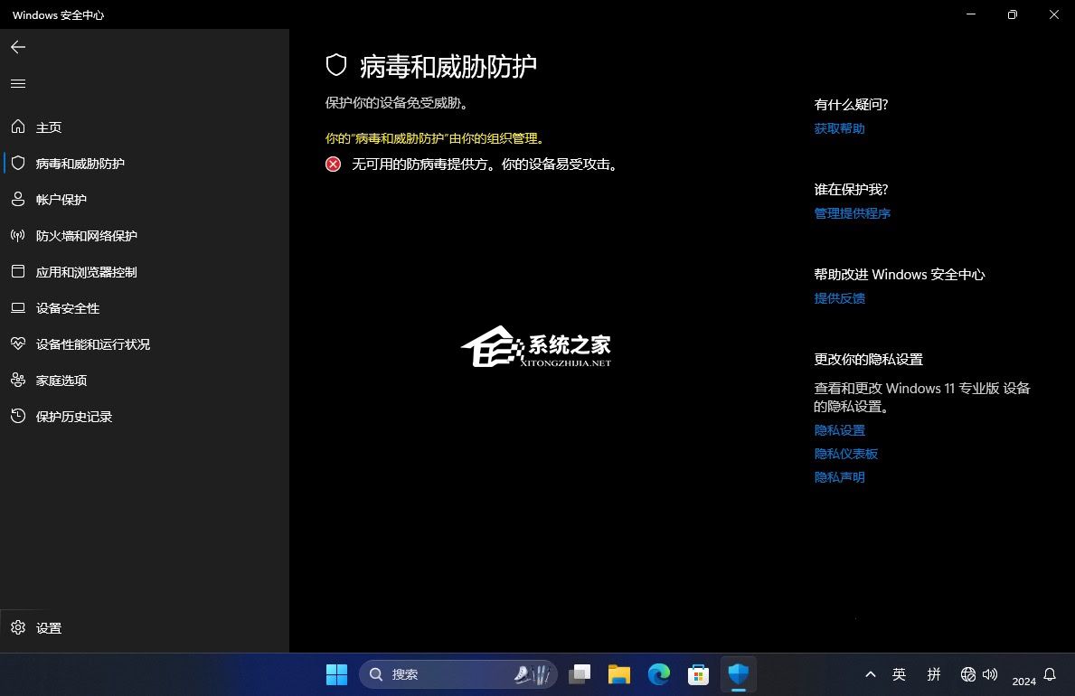The width and height of the screenshot is (1075, 696).
Task: Go to 主页 in sidebar
Action: (144, 127)
